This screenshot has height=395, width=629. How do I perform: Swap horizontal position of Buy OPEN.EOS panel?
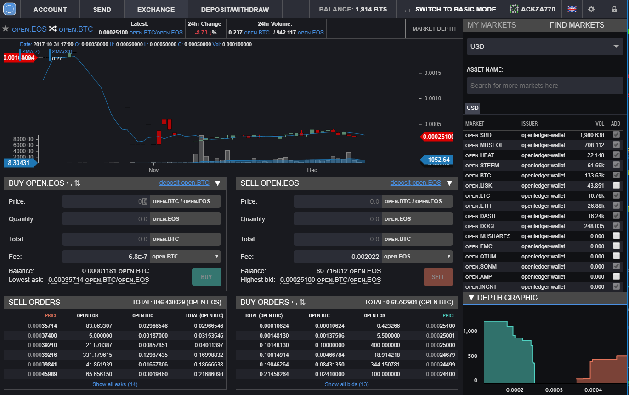(69, 183)
